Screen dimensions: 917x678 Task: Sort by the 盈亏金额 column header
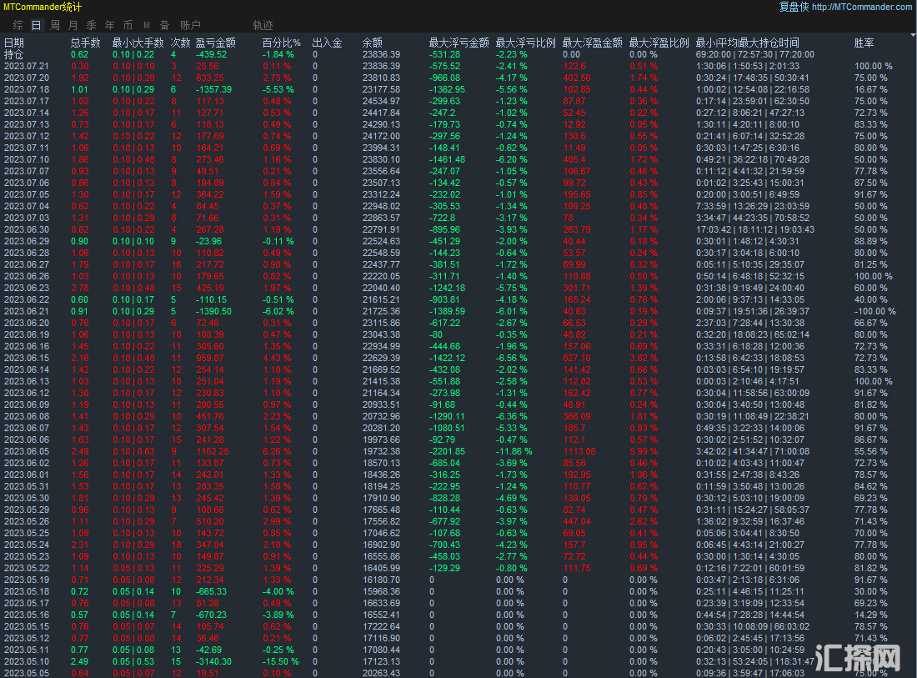tap(215, 43)
